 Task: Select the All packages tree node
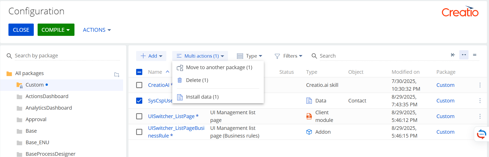[x=29, y=73]
